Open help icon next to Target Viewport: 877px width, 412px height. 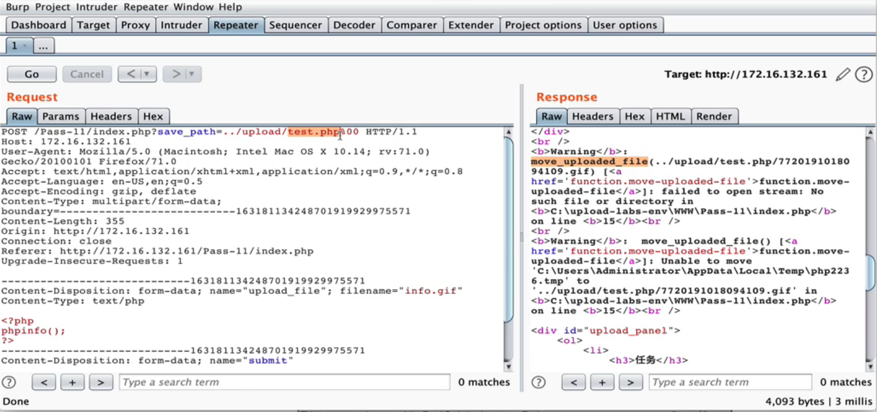(864, 74)
